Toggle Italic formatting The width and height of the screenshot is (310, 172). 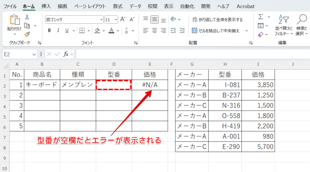(x=58, y=31)
